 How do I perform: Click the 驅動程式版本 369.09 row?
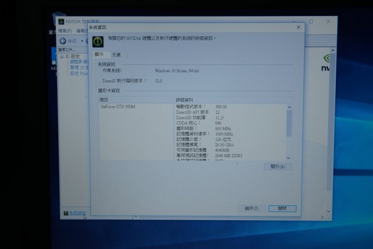[x=201, y=107]
